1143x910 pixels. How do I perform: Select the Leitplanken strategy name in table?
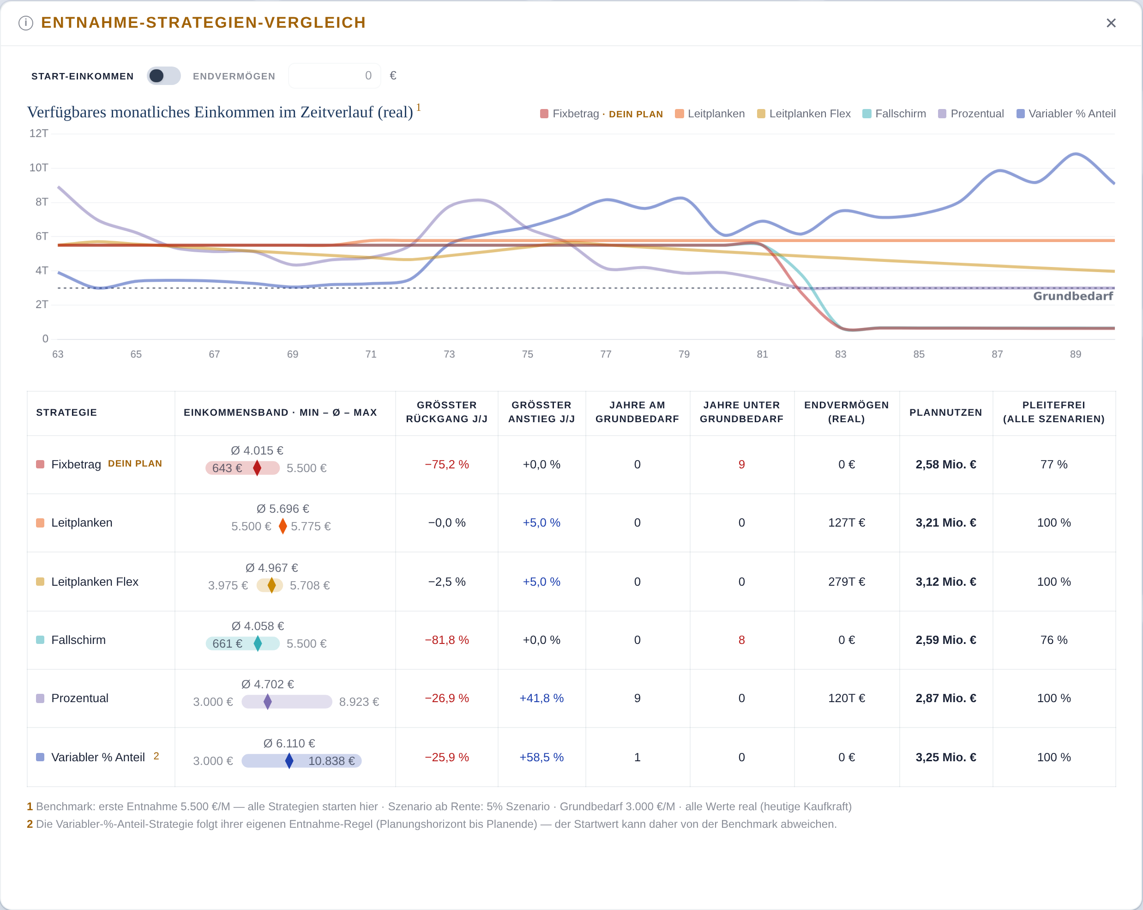tap(82, 522)
